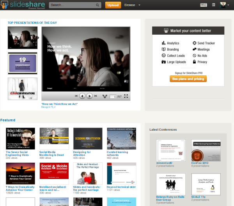234x206 pixels.
Task: Open The Seven Social Engineering Vices link
Action: point(17,153)
